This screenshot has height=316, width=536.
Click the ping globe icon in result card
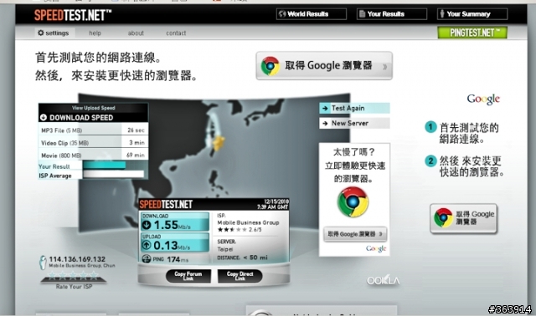[x=147, y=259]
